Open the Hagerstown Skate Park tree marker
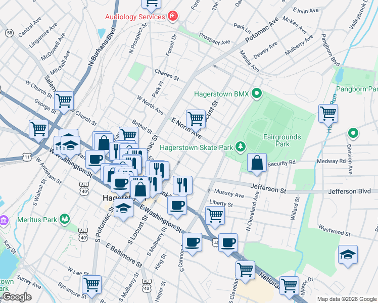This screenshot has width=378, height=303. pyautogui.click(x=240, y=146)
